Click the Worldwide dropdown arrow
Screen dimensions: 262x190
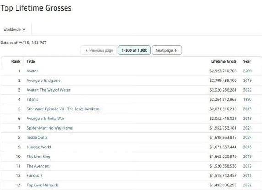tap(24, 30)
